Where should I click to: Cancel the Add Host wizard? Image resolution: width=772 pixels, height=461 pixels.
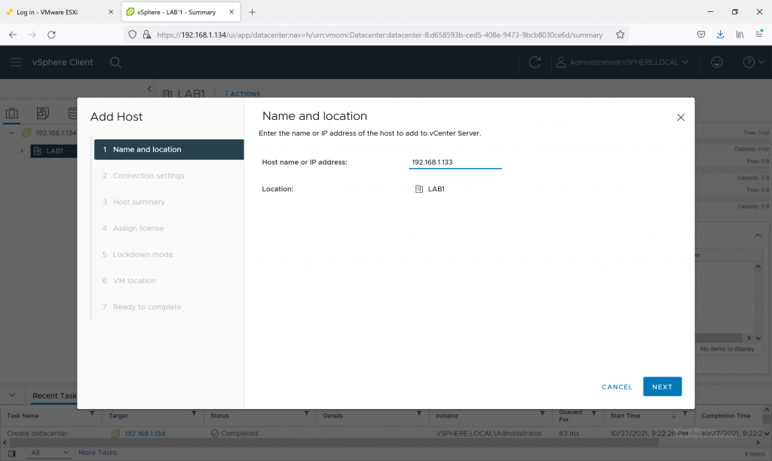617,386
